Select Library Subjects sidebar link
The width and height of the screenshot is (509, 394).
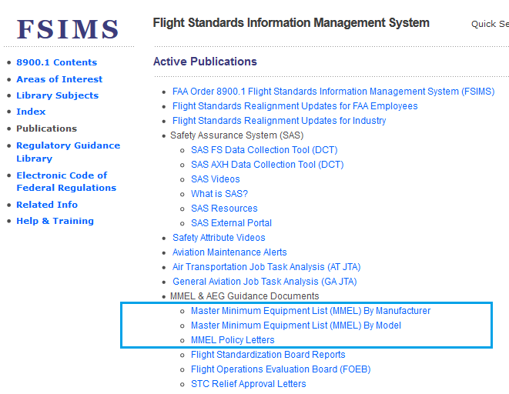pos(57,95)
